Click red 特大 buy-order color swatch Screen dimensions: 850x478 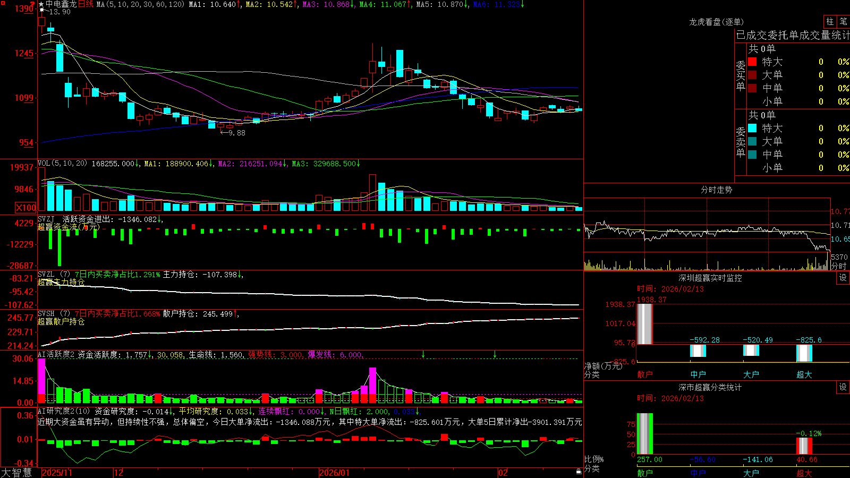752,62
